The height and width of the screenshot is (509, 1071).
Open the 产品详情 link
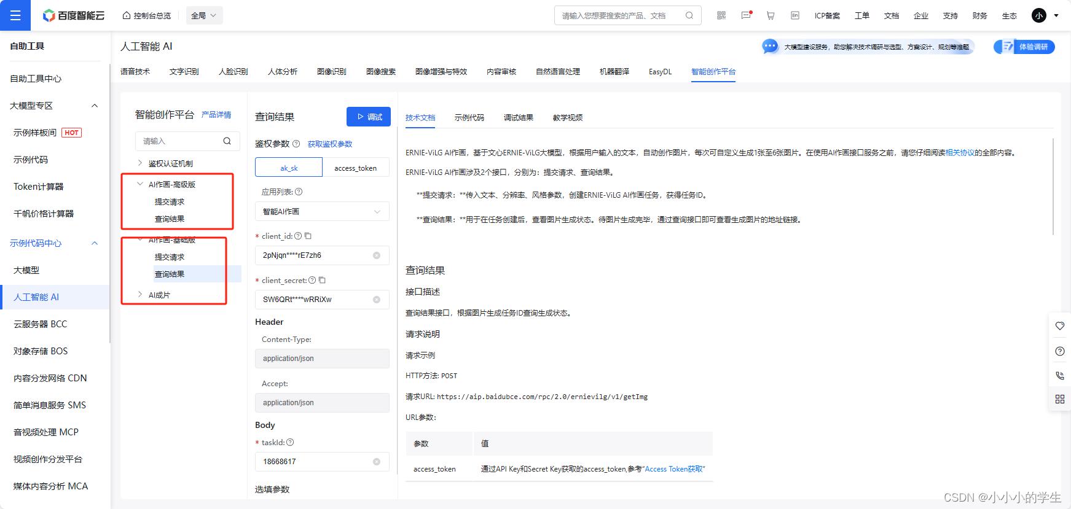click(216, 115)
